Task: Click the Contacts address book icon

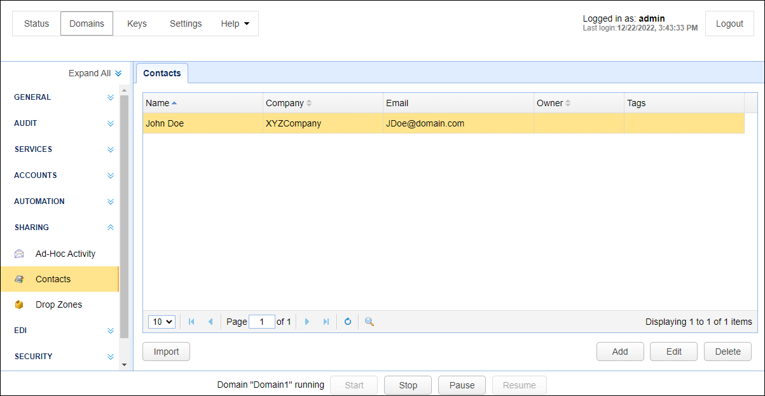Action: [20, 279]
